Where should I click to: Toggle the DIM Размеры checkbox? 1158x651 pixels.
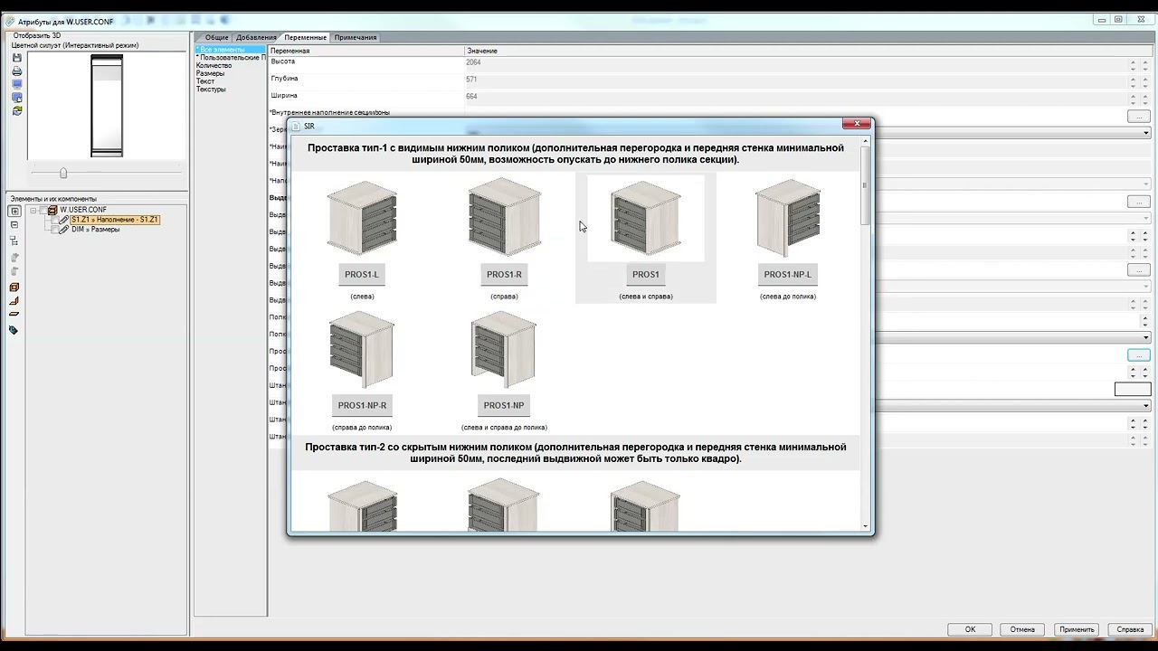(53, 230)
